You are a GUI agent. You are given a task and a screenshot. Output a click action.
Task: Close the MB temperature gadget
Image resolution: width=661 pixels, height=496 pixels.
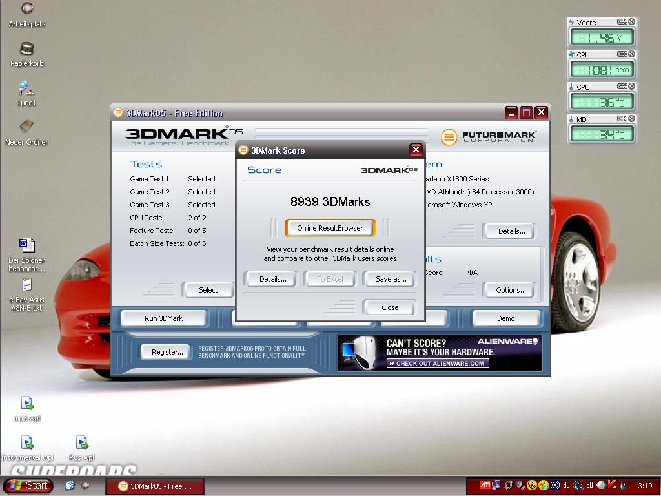(x=631, y=119)
